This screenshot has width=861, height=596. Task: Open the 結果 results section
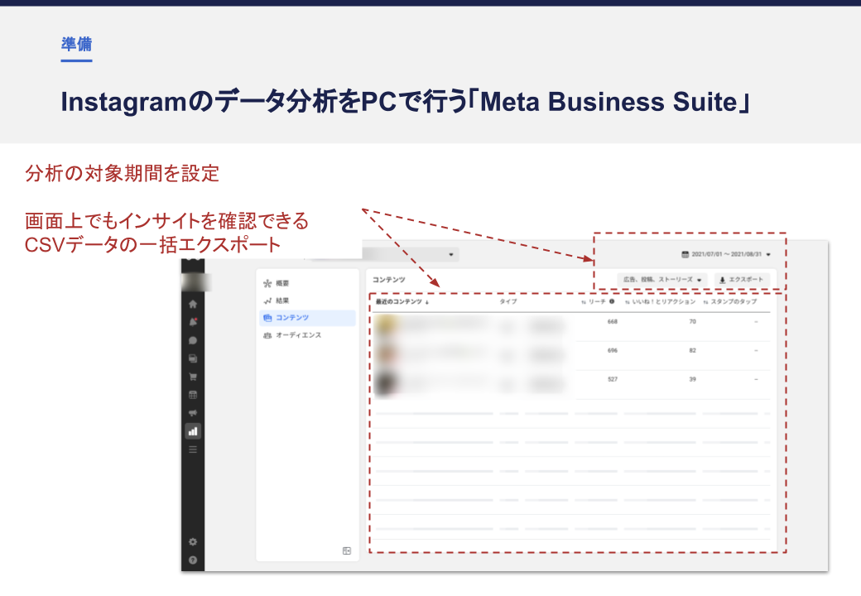coord(307,300)
